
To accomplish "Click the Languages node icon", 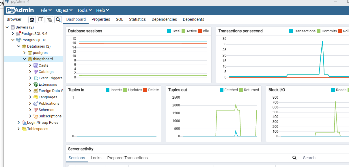I will coord(36,97).
